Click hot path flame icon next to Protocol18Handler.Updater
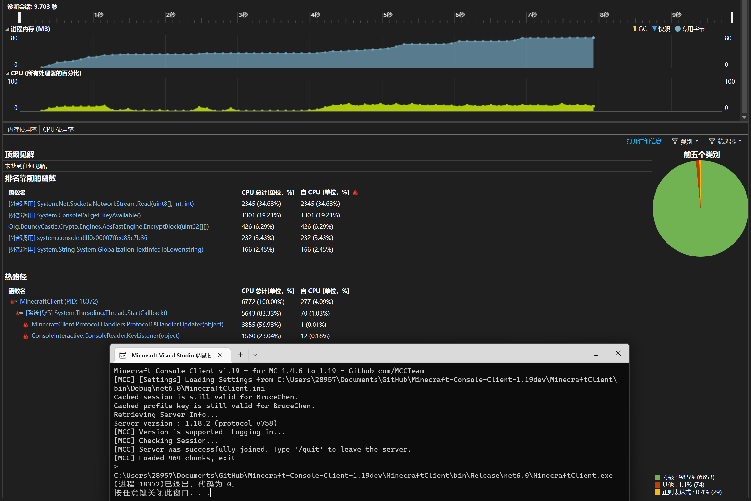 pos(26,325)
